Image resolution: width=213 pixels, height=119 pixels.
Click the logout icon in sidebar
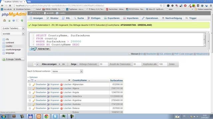pyautogui.click(x=9, y=20)
